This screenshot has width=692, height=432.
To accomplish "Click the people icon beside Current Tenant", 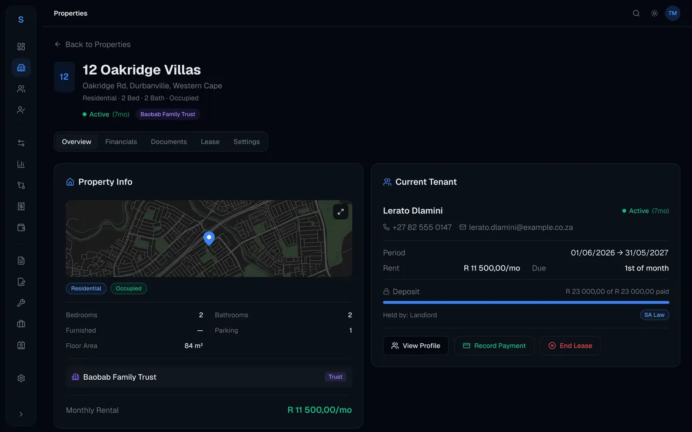I will 387,182.
